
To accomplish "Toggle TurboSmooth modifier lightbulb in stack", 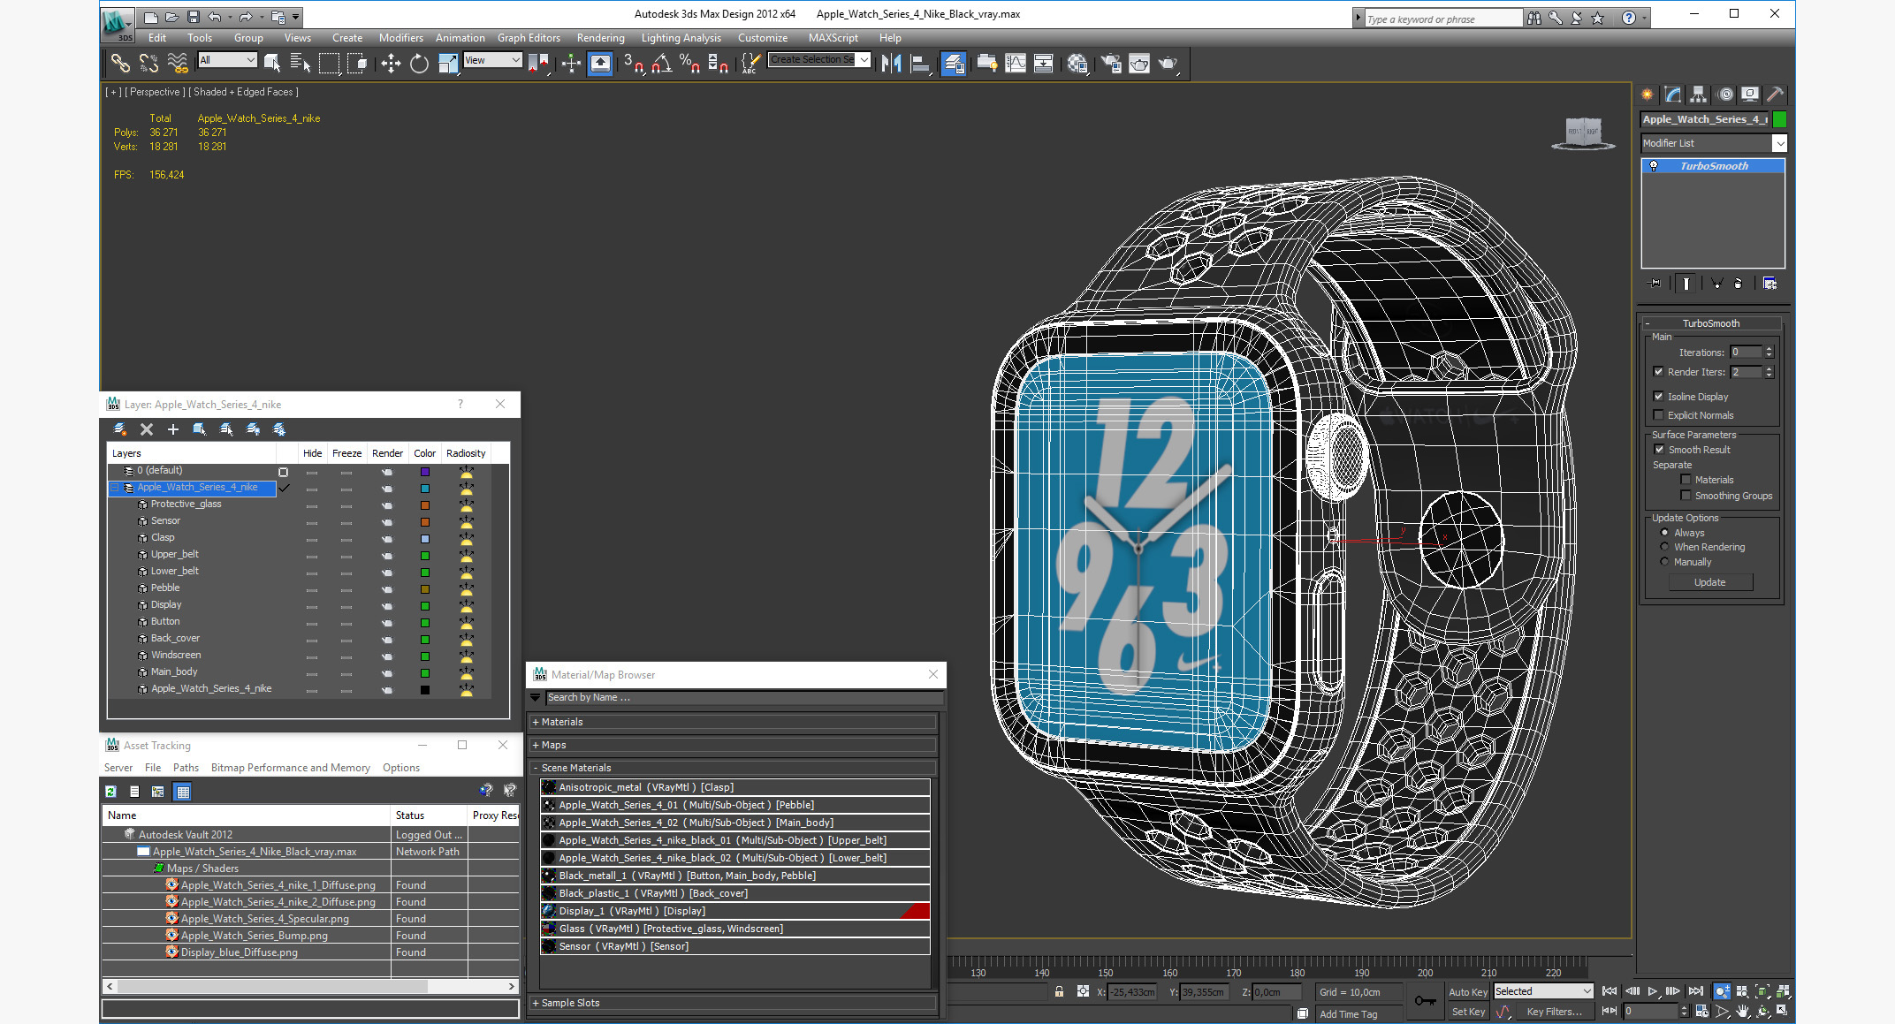I will coord(1654,166).
